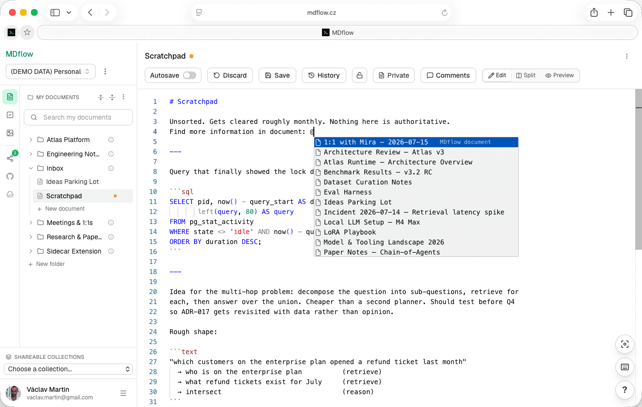
Task: Open document options menu at top right
Action: pyautogui.click(x=627, y=56)
